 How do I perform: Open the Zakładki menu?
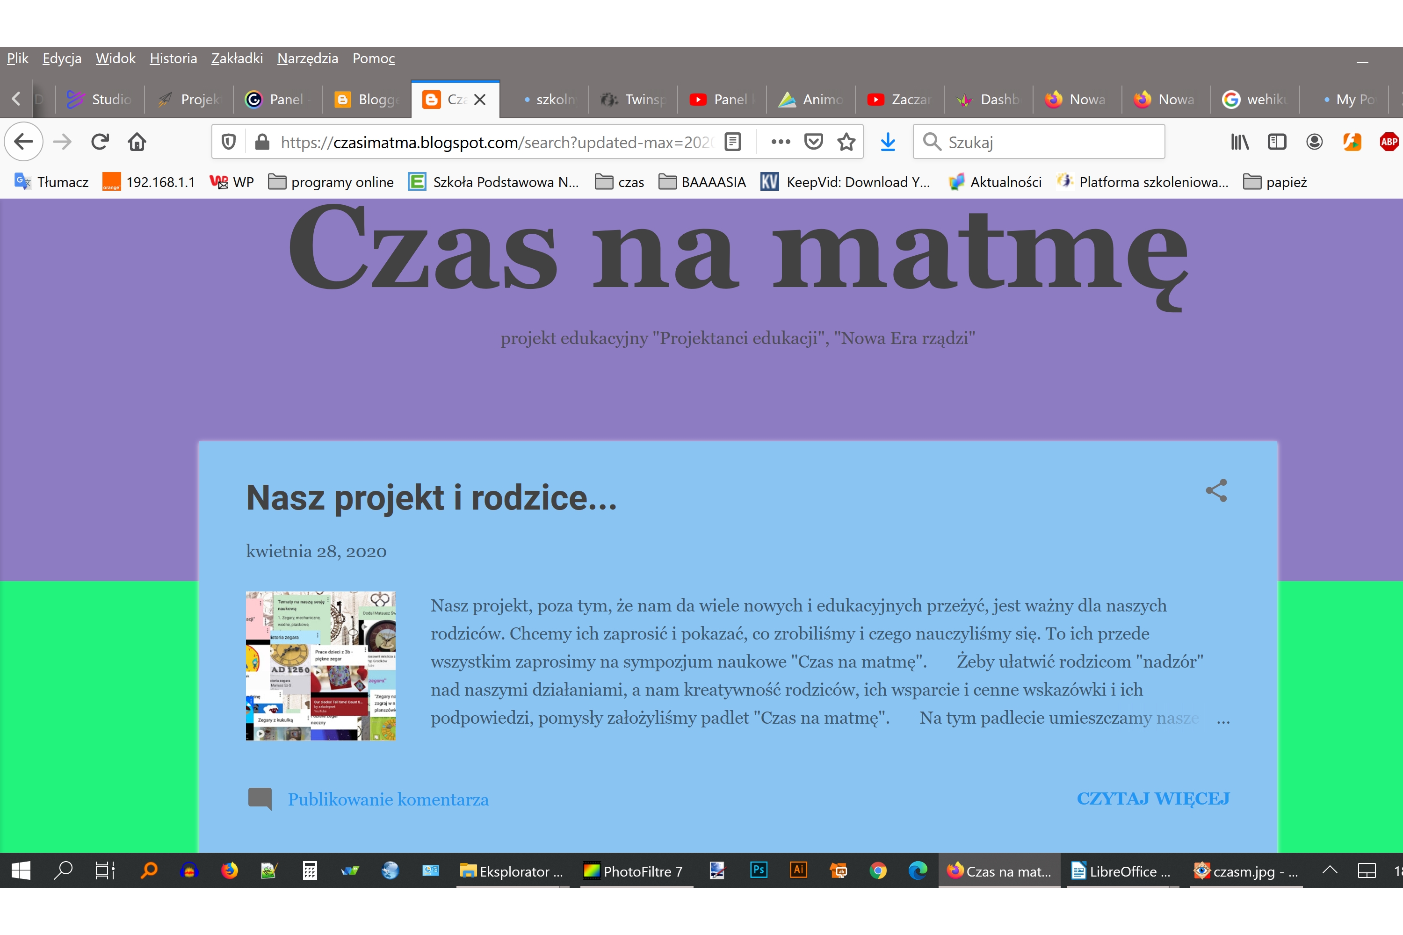[237, 58]
